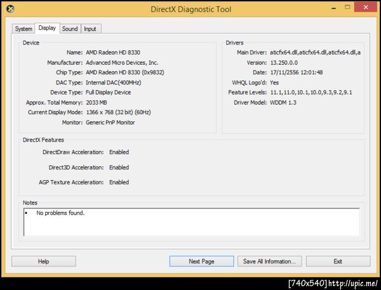Click 'Internal DAC(400MHz)' value
This screenshot has height=290, width=381.
pos(114,82)
